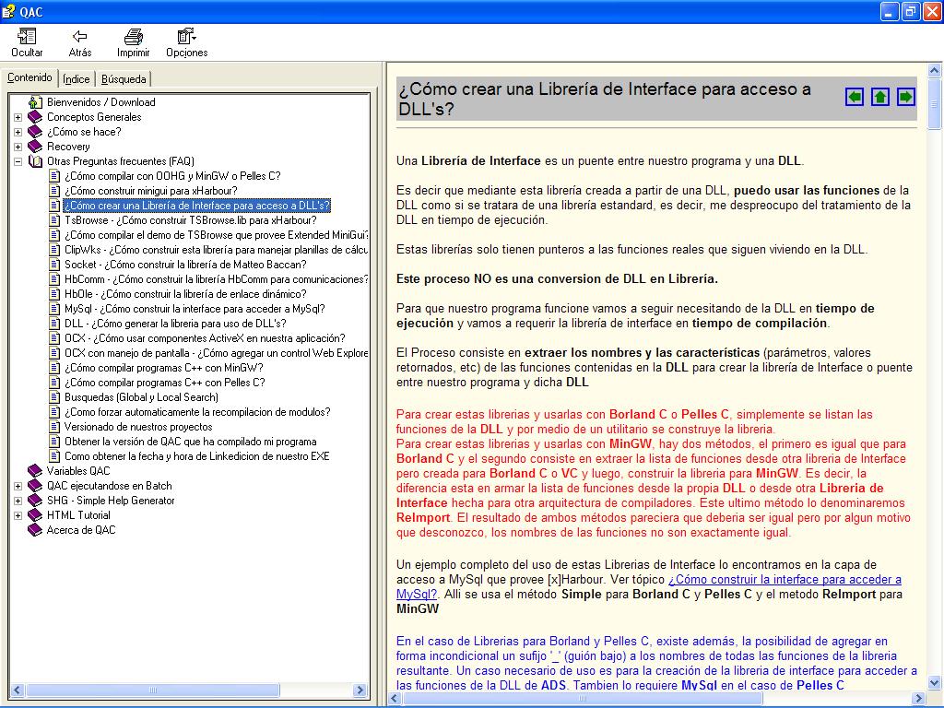Click the book icon beside QAC ejecutandose en Batch

[36, 486]
